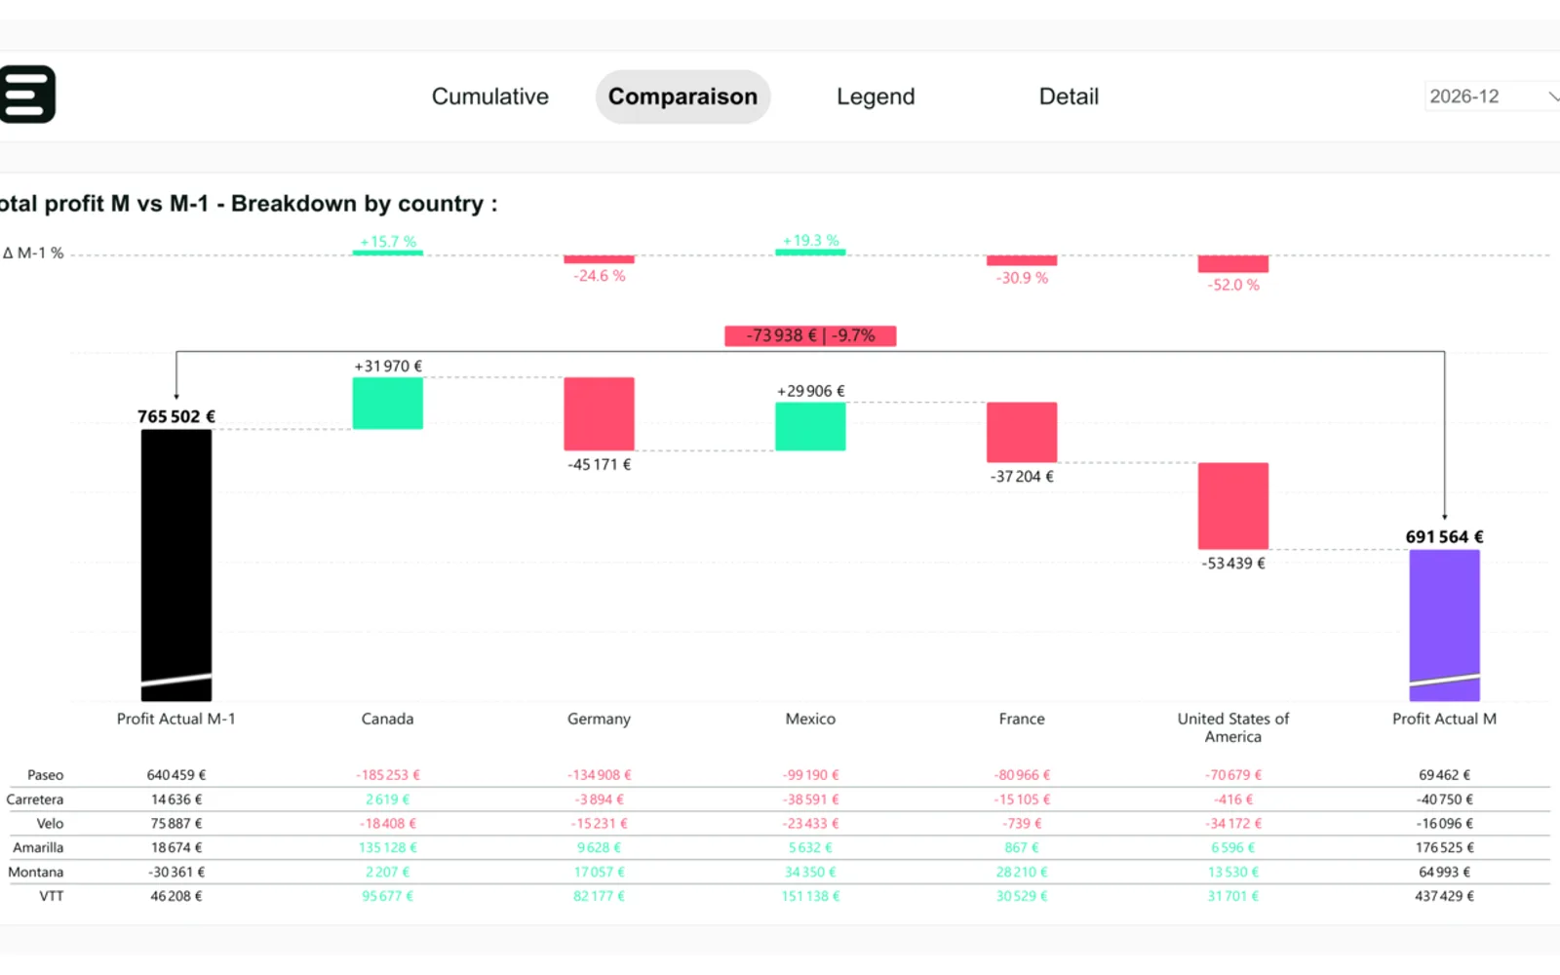Click the -37 204 € value label
The height and width of the screenshot is (975, 1560).
(1022, 477)
